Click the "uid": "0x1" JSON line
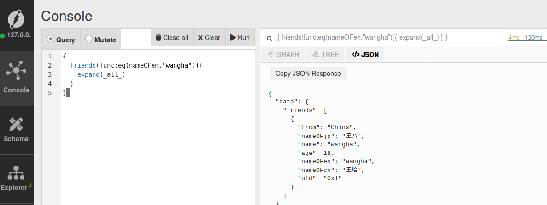 pyautogui.click(x=319, y=178)
